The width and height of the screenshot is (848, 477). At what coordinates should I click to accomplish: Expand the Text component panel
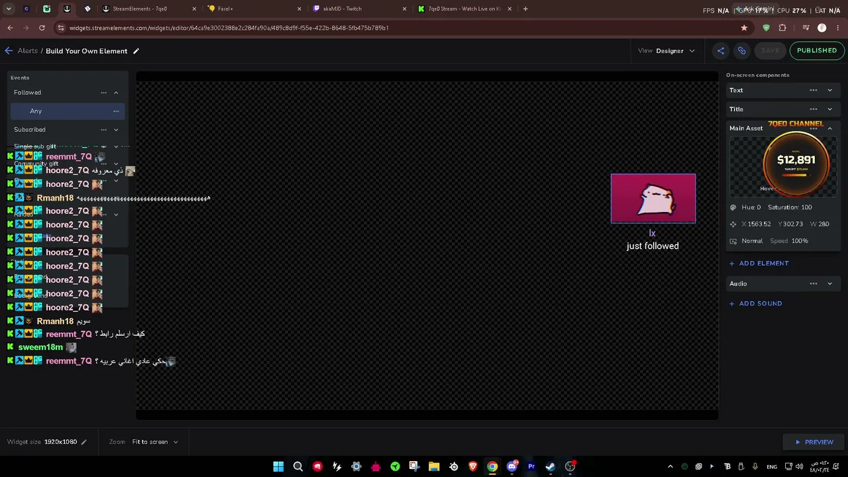(829, 90)
